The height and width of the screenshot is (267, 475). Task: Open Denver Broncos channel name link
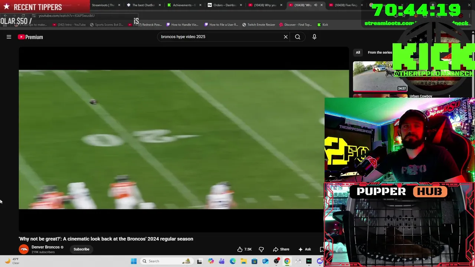(x=46, y=247)
